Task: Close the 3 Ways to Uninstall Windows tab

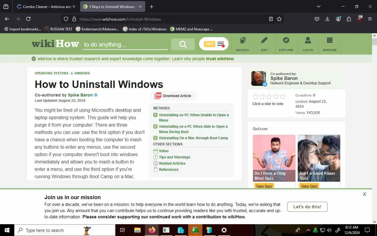Action: pyautogui.click(x=140, y=6)
